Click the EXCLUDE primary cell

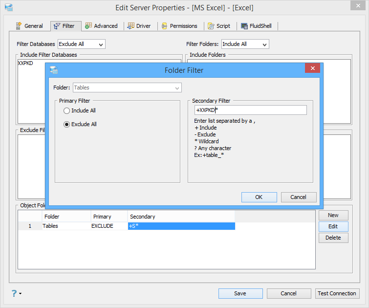[109, 226]
